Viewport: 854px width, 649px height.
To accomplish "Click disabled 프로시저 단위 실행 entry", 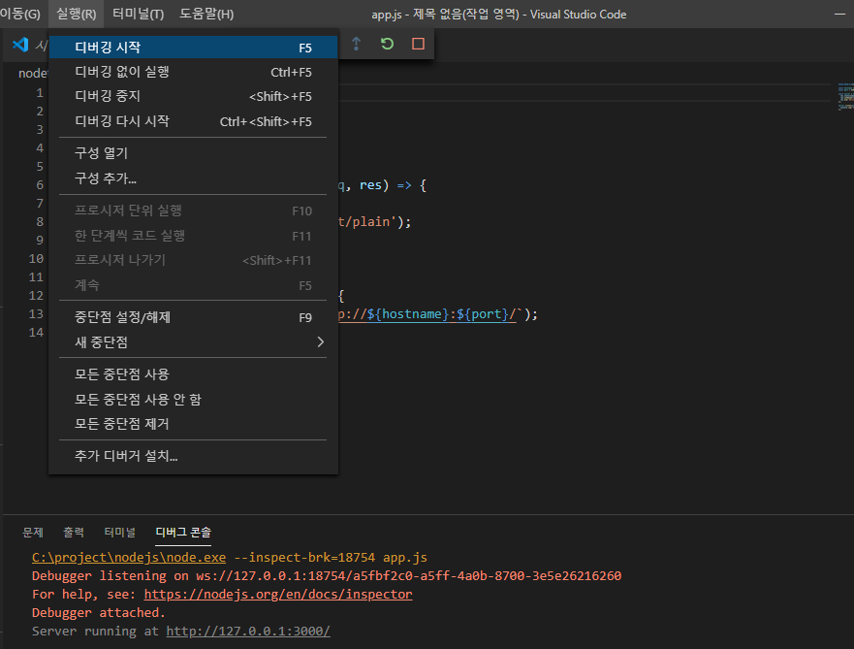I will click(x=193, y=211).
